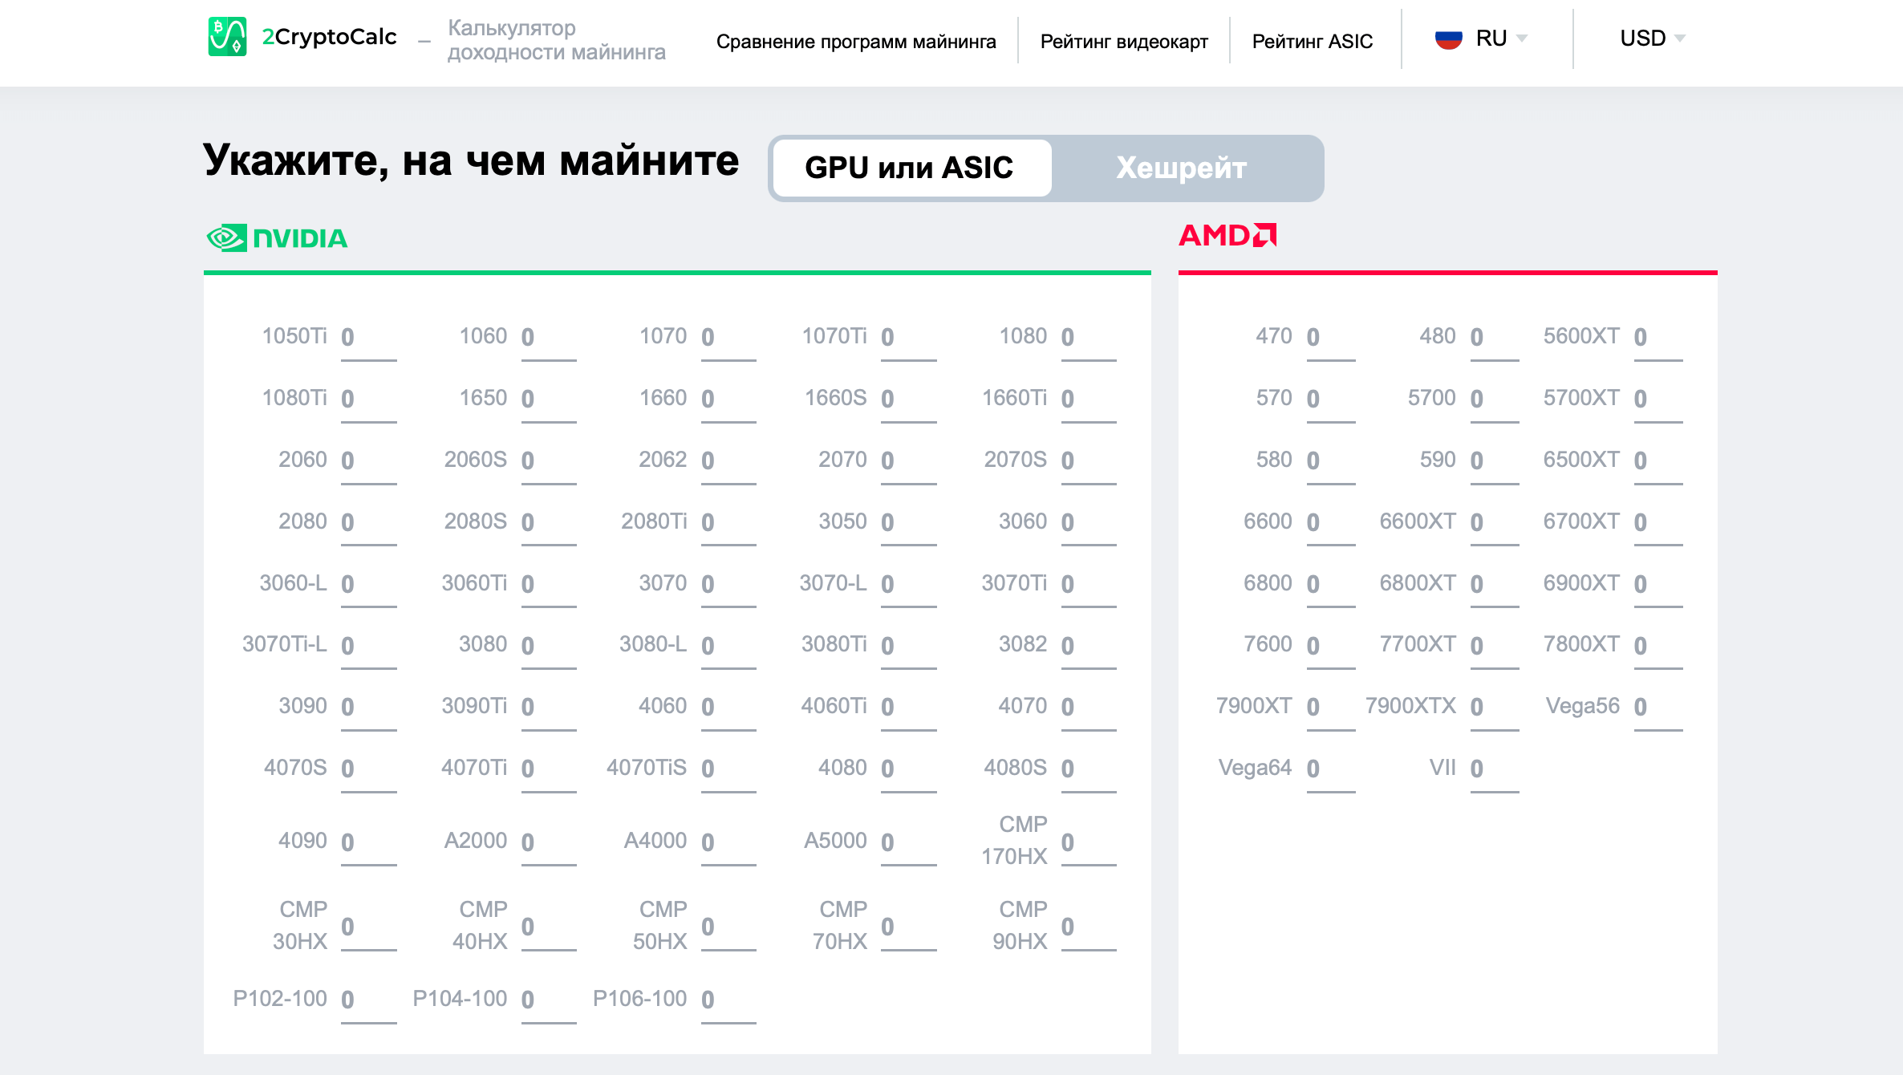Click the Russian flag icon
This screenshot has height=1075, width=1903.
click(1449, 39)
